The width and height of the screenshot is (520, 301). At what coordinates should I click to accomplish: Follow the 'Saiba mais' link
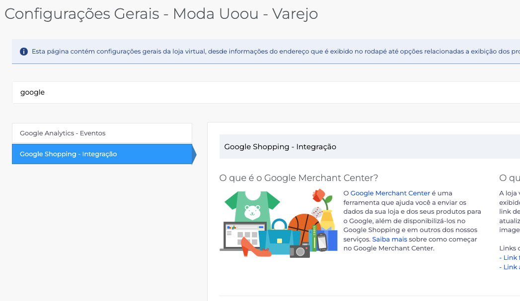389,239
